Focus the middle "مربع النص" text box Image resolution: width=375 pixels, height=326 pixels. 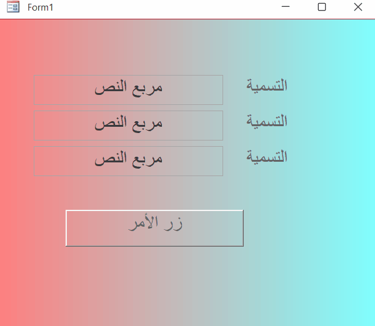[x=128, y=126]
